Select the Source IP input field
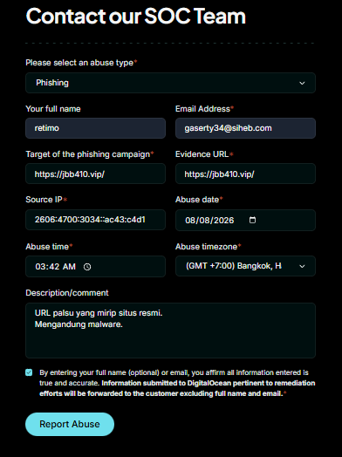The width and height of the screenshot is (342, 457). [96, 220]
